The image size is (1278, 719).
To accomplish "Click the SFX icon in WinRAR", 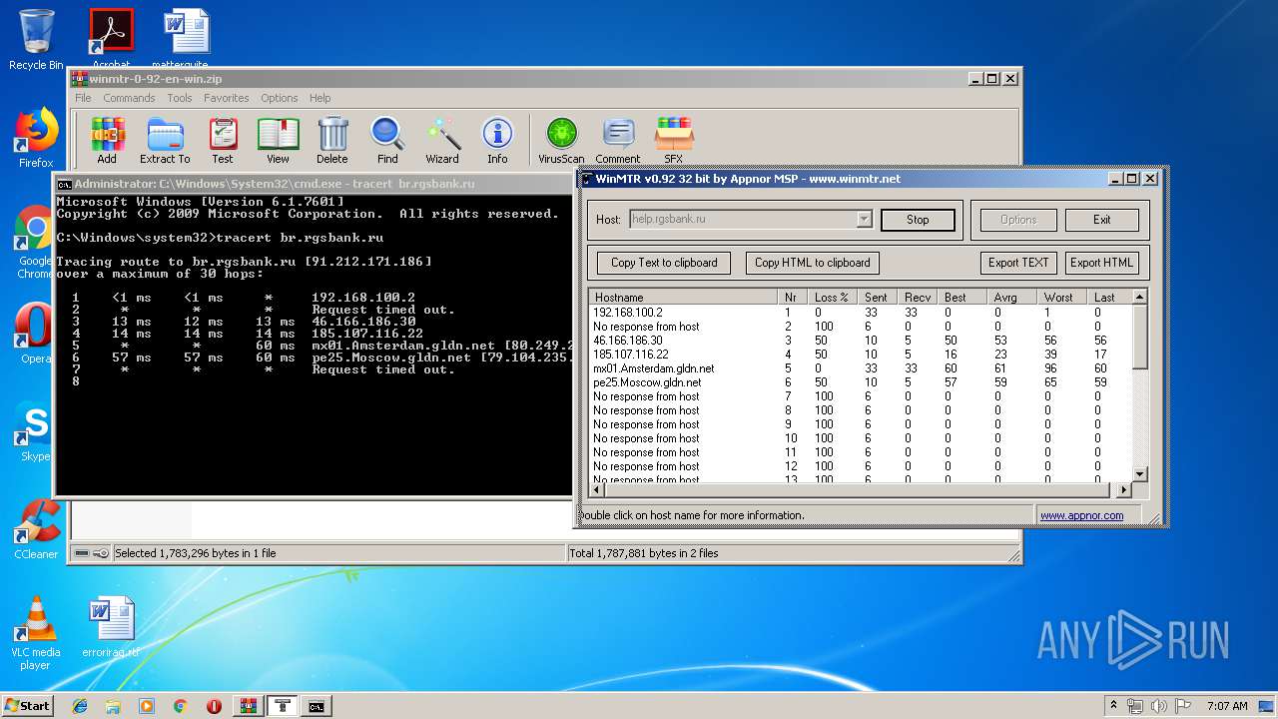I will 674,141.
